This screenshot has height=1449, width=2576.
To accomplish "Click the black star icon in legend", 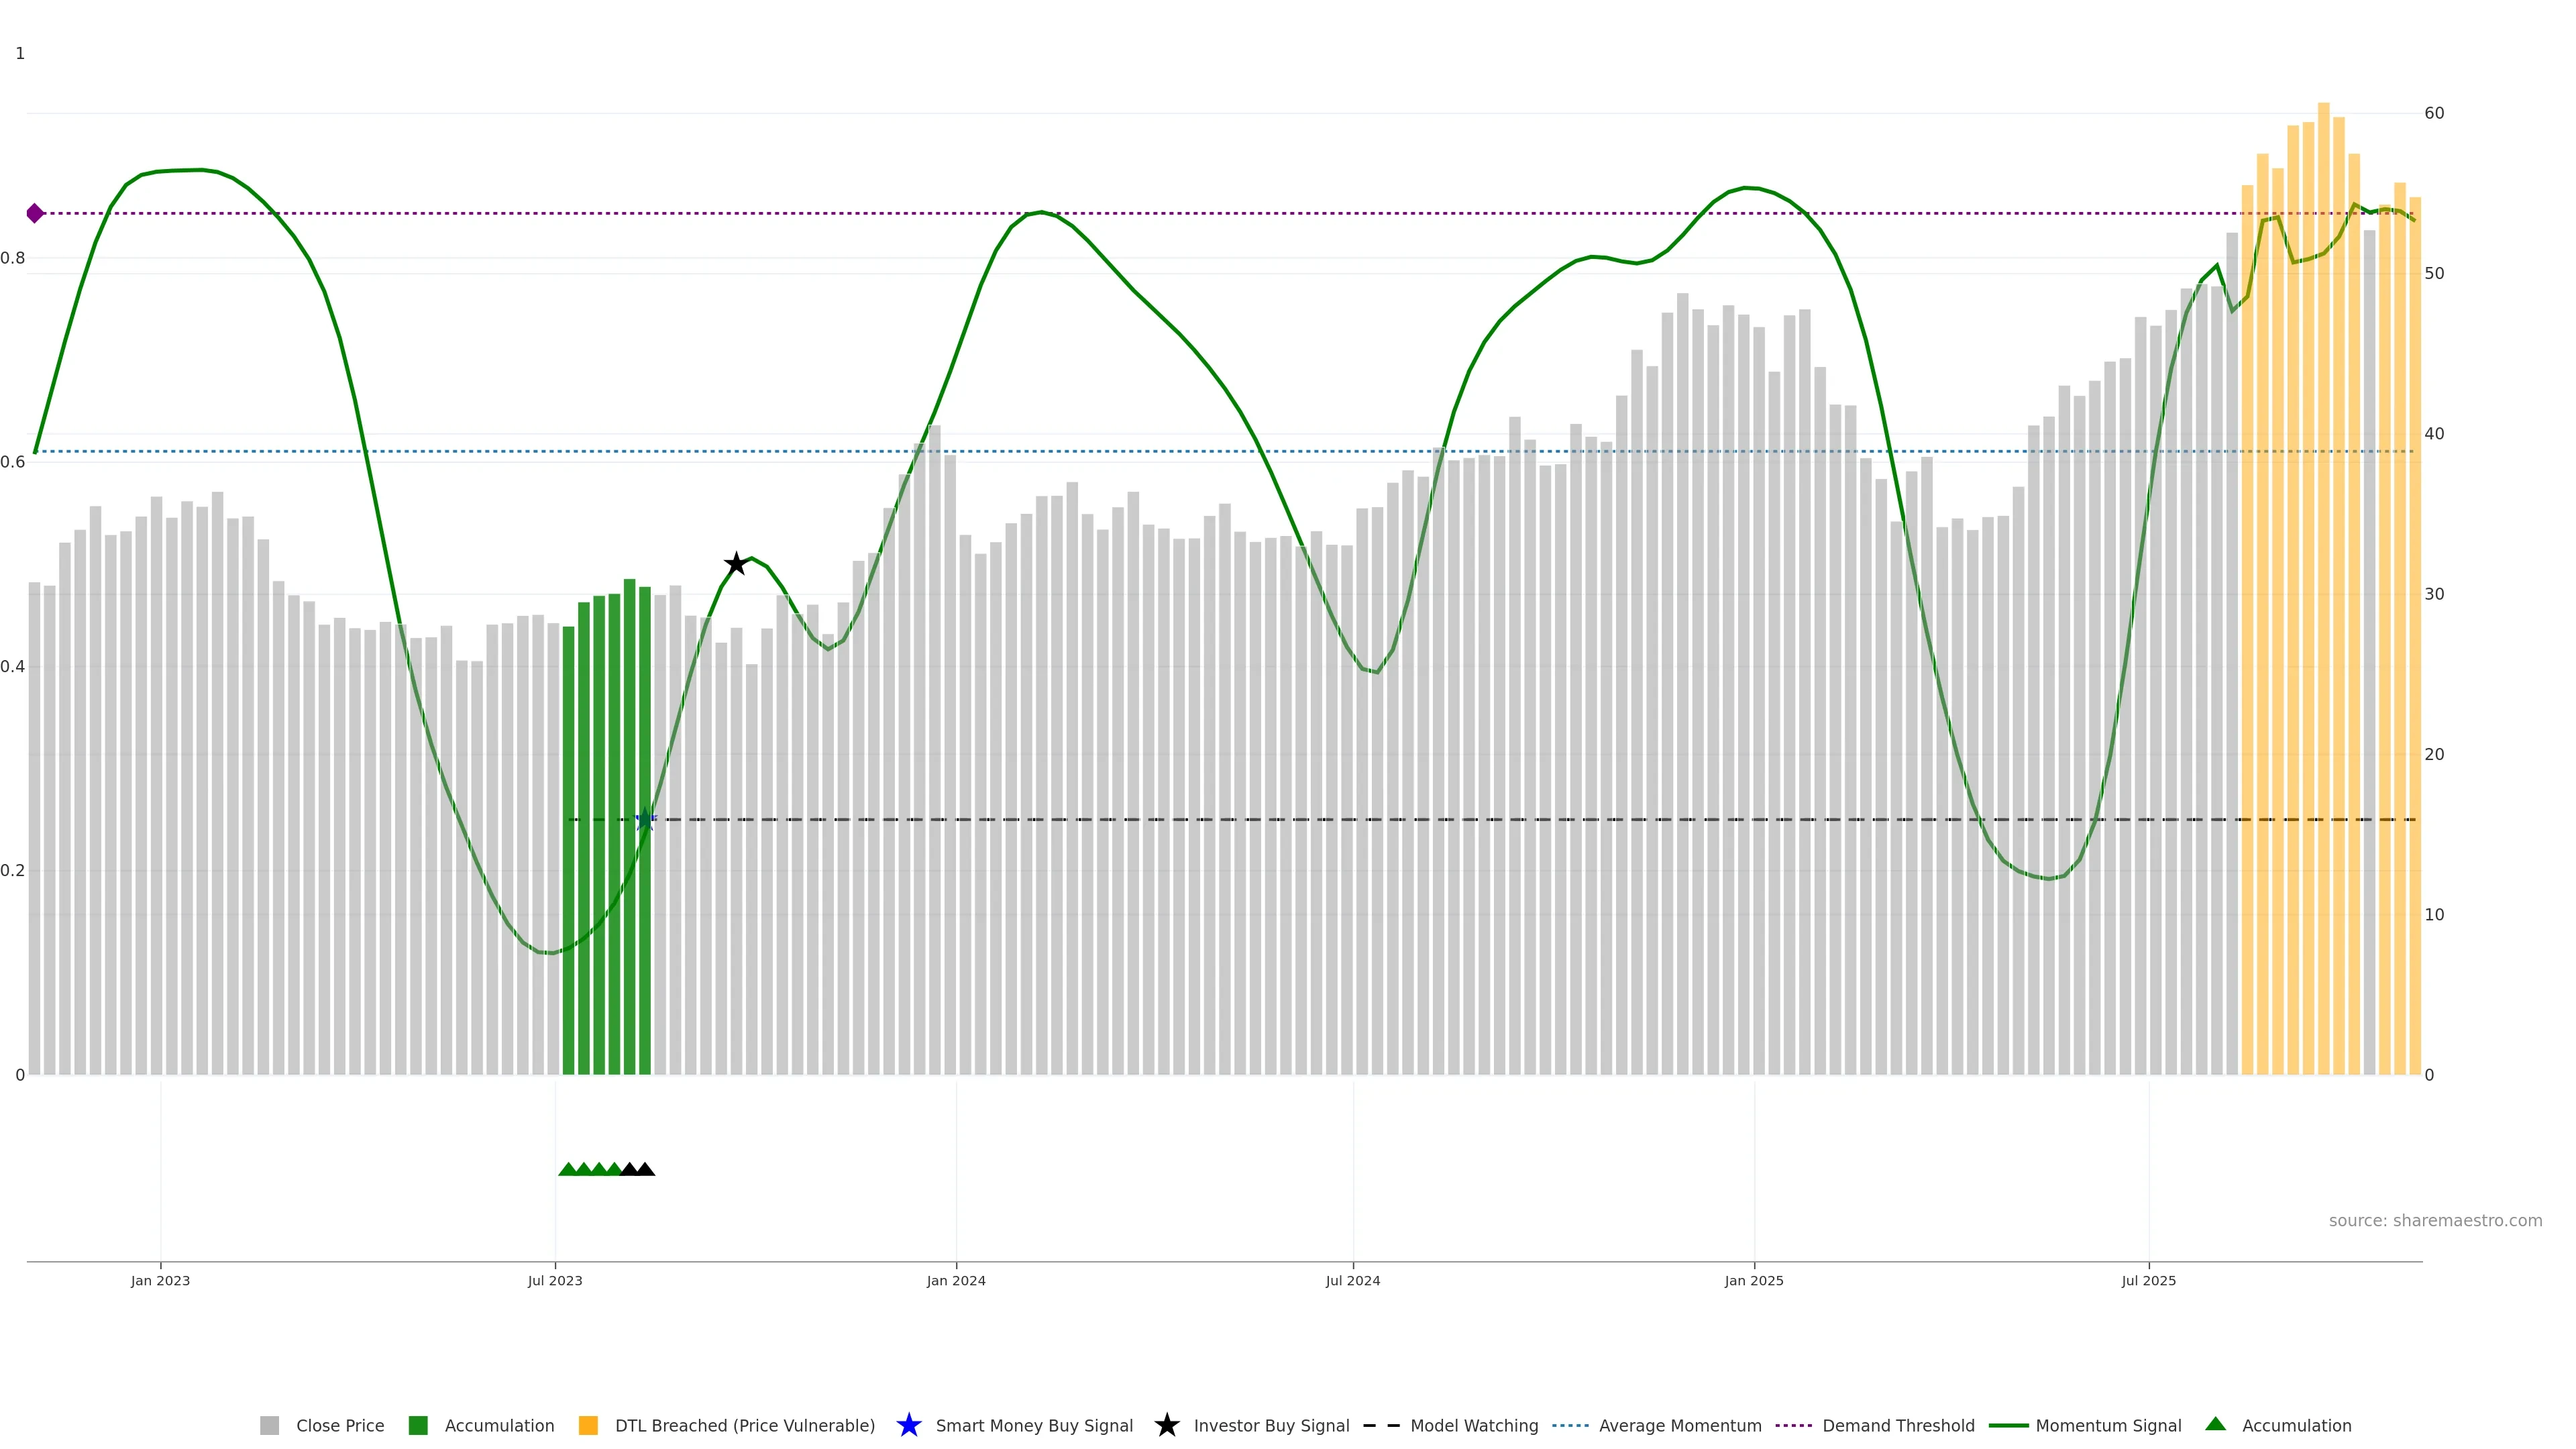I will [1166, 1425].
